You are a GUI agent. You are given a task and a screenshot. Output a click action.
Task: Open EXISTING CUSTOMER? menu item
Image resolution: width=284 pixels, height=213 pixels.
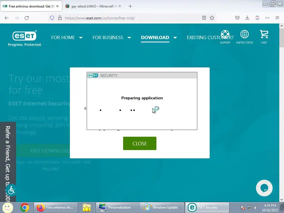(x=210, y=37)
